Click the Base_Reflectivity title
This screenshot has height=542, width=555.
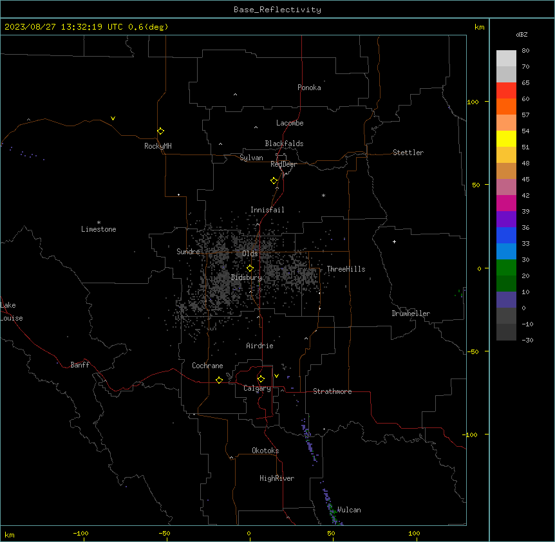(x=277, y=10)
